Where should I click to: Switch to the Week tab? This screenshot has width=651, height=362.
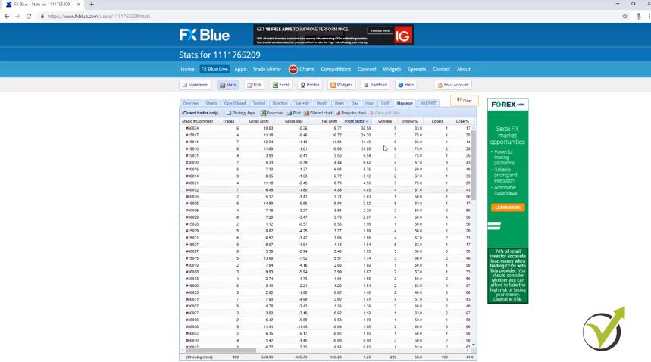[340, 103]
